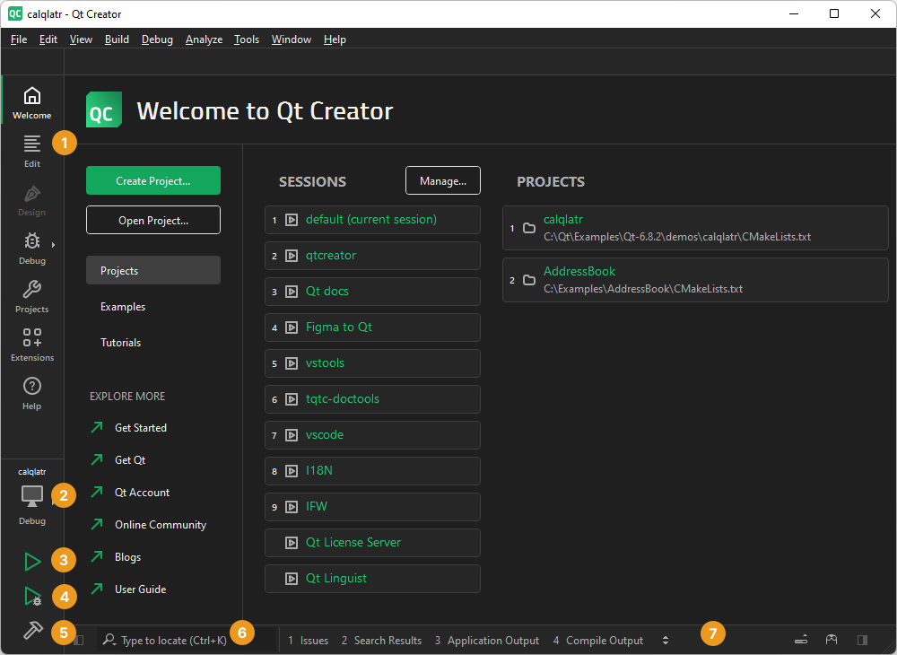Open the View menu
The height and width of the screenshot is (655, 897).
coord(81,39)
